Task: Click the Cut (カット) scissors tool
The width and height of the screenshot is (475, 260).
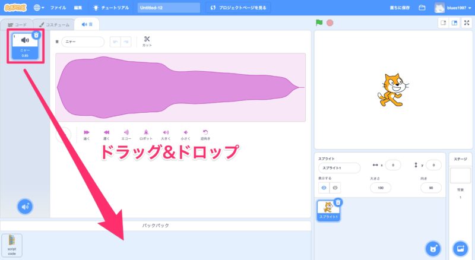Action: pyautogui.click(x=147, y=41)
